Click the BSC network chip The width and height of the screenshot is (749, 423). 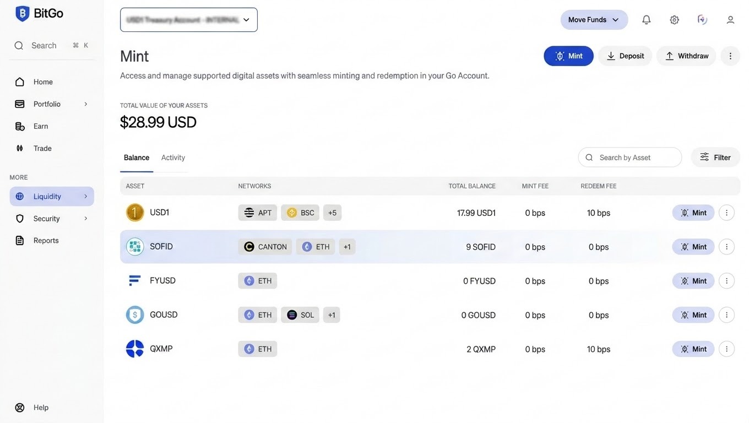point(300,213)
